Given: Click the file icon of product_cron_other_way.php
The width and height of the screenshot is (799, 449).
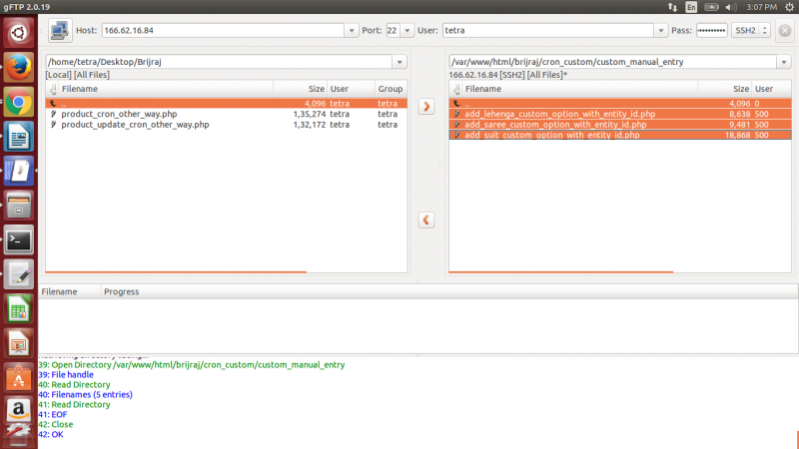Looking at the screenshot, I should click(x=54, y=114).
